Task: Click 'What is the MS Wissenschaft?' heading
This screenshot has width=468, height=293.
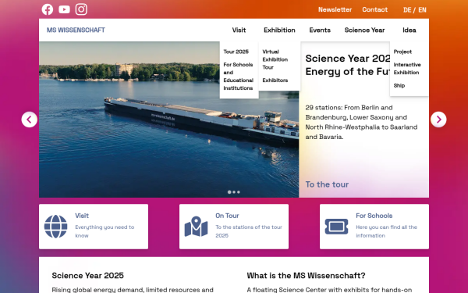Action: pos(306,275)
